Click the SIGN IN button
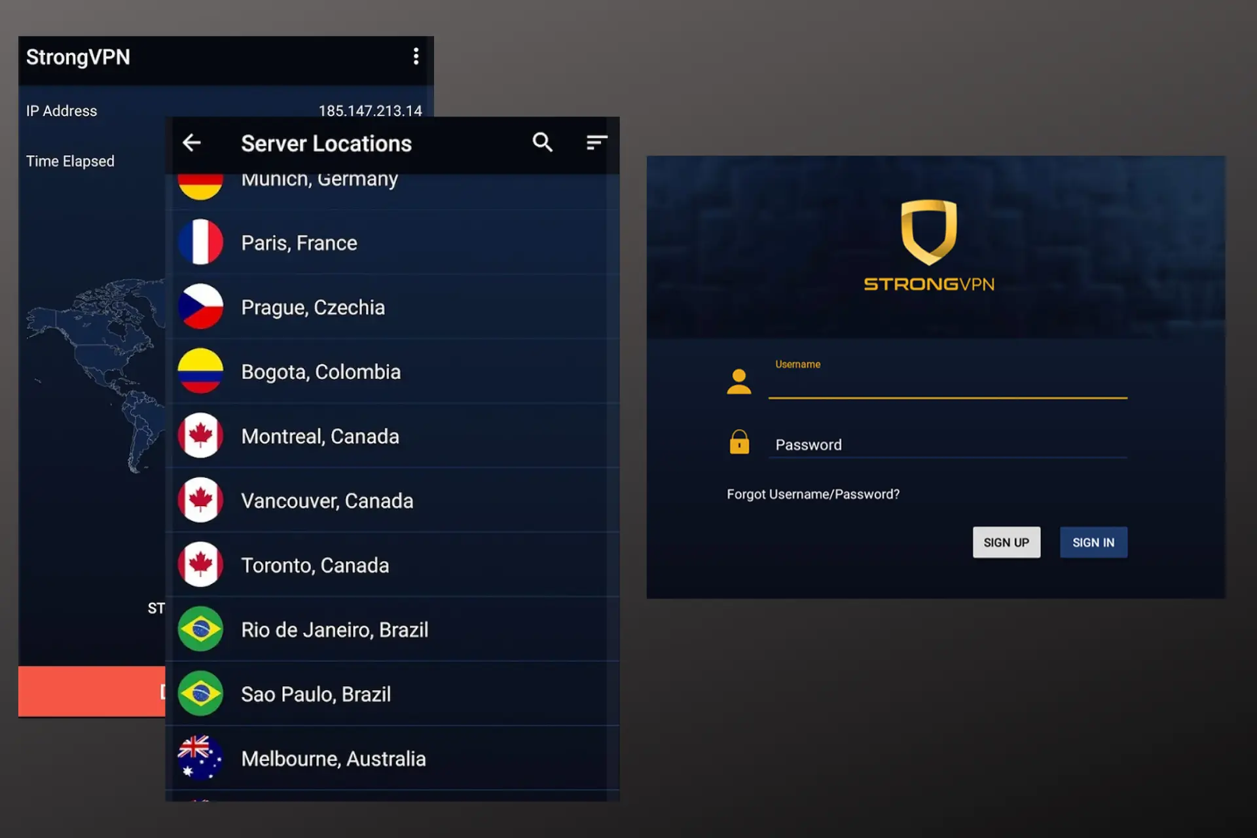 click(x=1091, y=541)
